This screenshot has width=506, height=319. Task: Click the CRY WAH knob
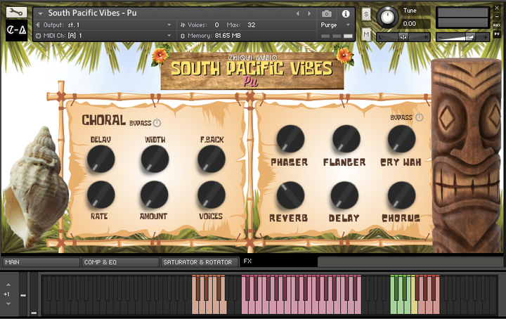coord(401,138)
